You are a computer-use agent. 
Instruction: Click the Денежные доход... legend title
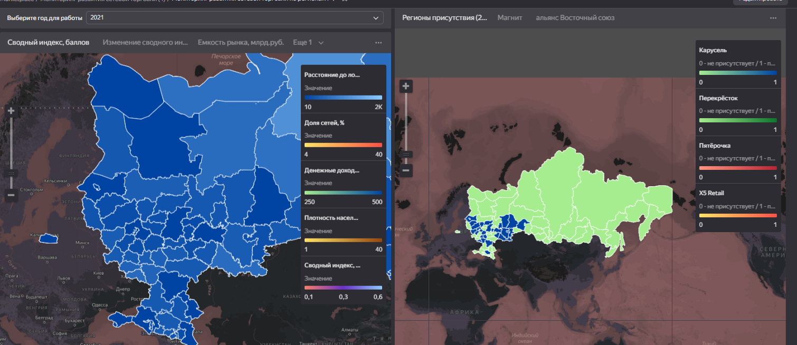coord(332,170)
